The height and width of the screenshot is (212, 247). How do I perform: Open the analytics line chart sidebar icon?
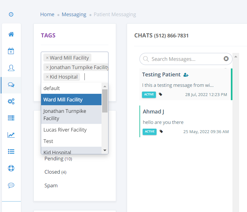(x=11, y=135)
